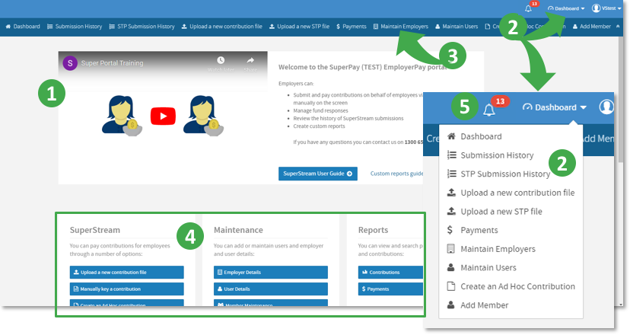The image size is (630, 335).
Task: Click the SuperStream User Guide button
Action: [x=318, y=174]
